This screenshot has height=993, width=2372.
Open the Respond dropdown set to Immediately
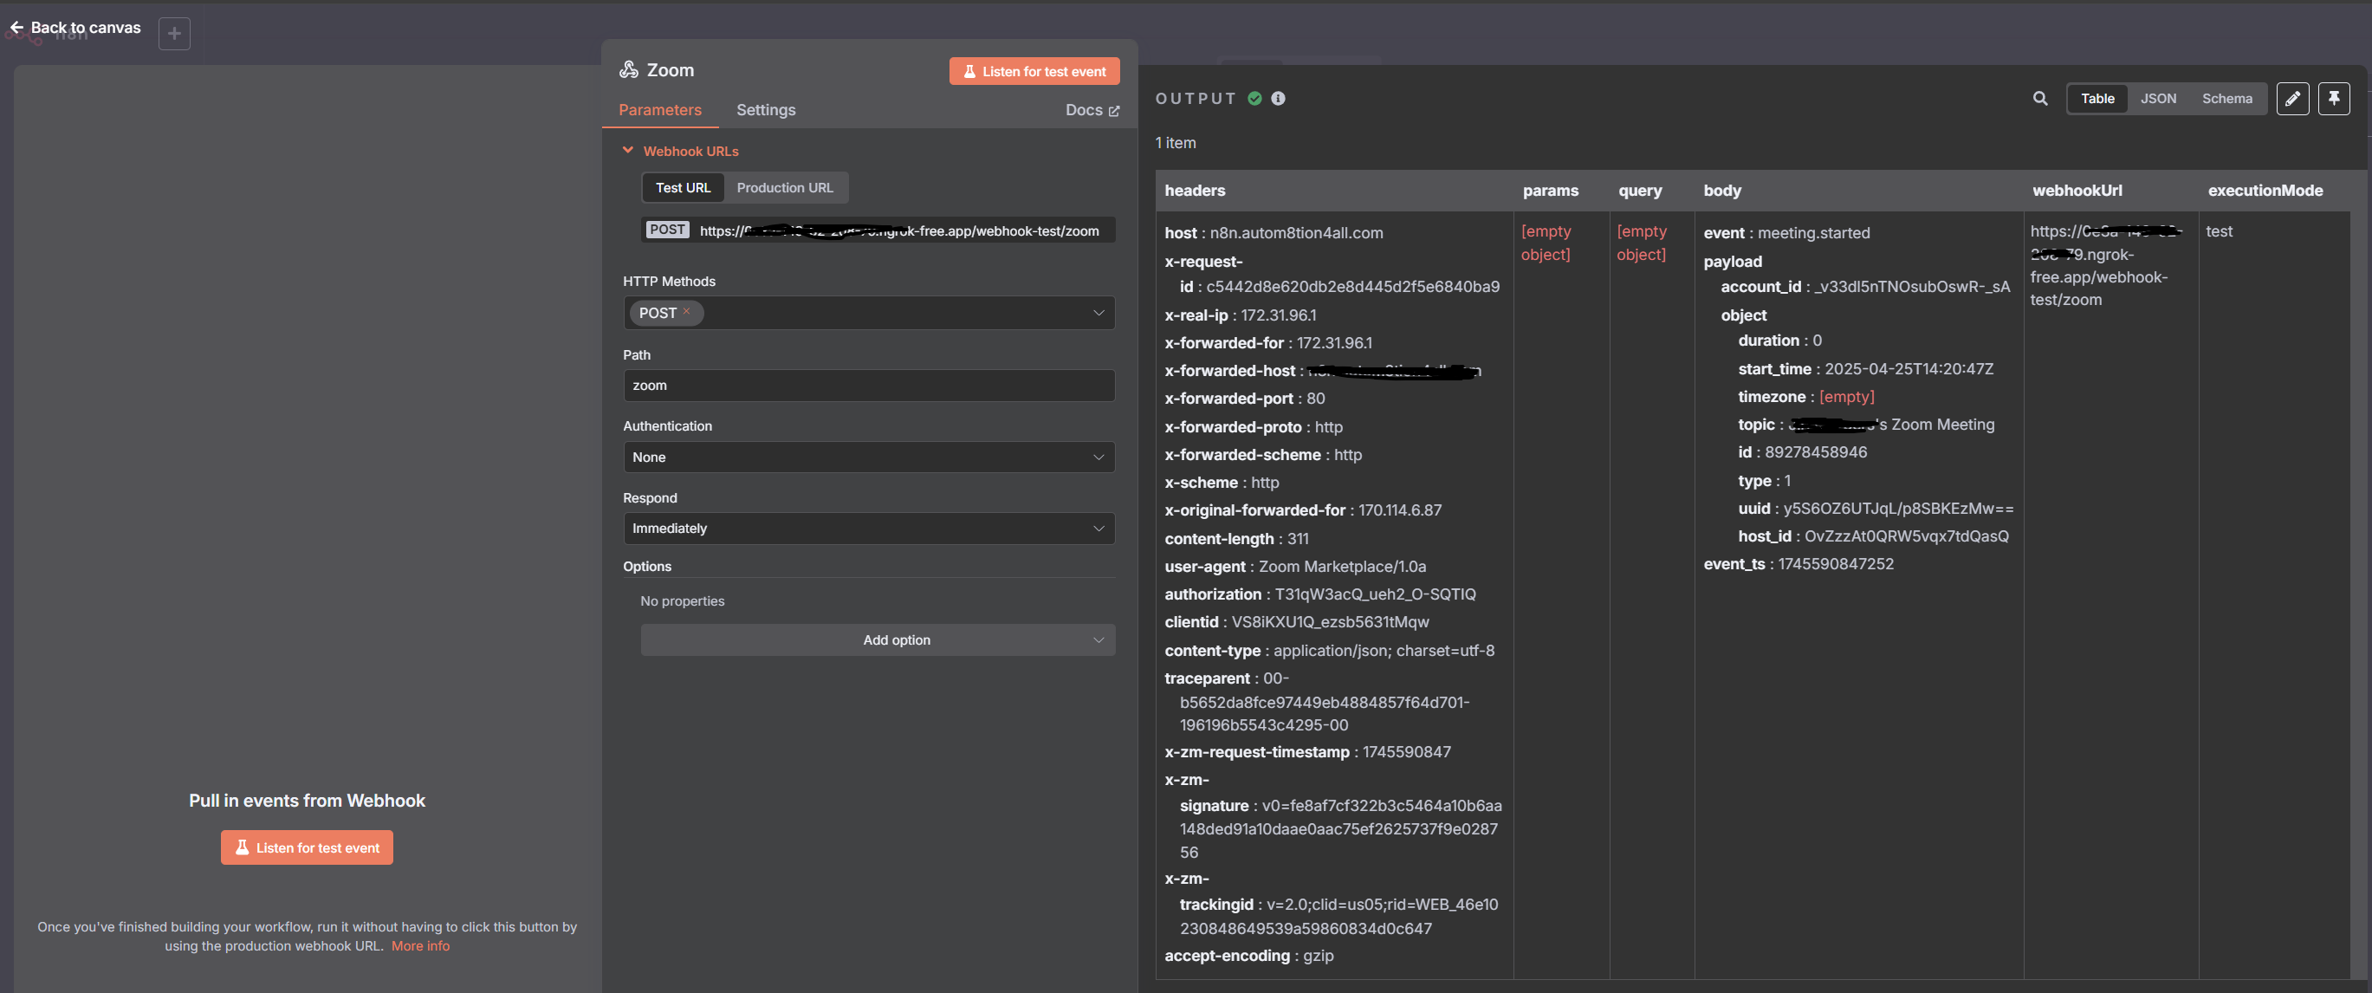click(x=868, y=528)
